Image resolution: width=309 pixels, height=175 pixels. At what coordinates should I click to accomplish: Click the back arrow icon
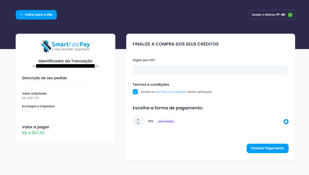pos(21,15)
